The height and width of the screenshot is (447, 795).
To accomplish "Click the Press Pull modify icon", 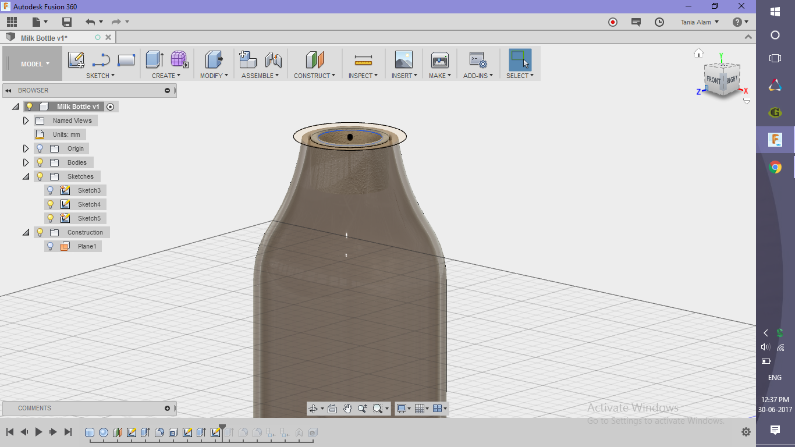I will point(214,60).
